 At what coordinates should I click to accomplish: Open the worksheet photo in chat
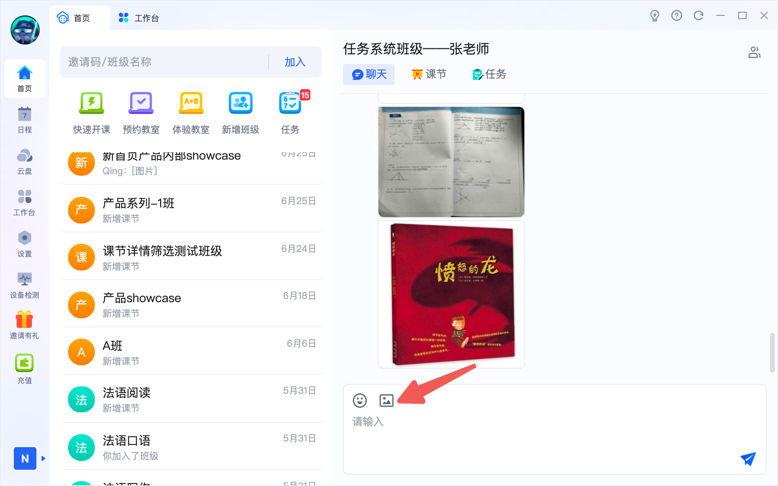pyautogui.click(x=451, y=162)
